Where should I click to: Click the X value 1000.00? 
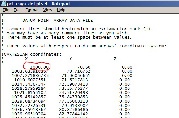[x=39, y=67]
